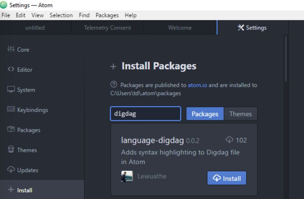Open the Lewuathe author link
Screen dimensions: 304x199
[x=152, y=176]
